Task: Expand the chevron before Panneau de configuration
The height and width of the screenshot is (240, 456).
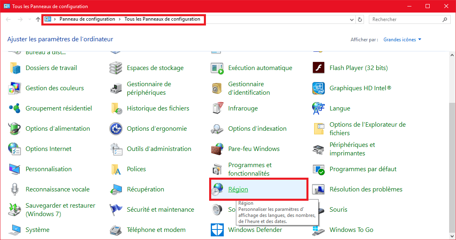Action: (55, 19)
